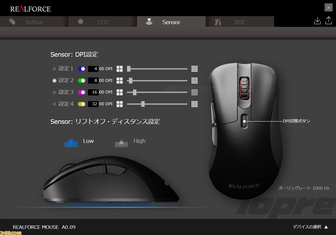
Task: Toggle the blue switch for 設定 1
Action: pos(81,69)
